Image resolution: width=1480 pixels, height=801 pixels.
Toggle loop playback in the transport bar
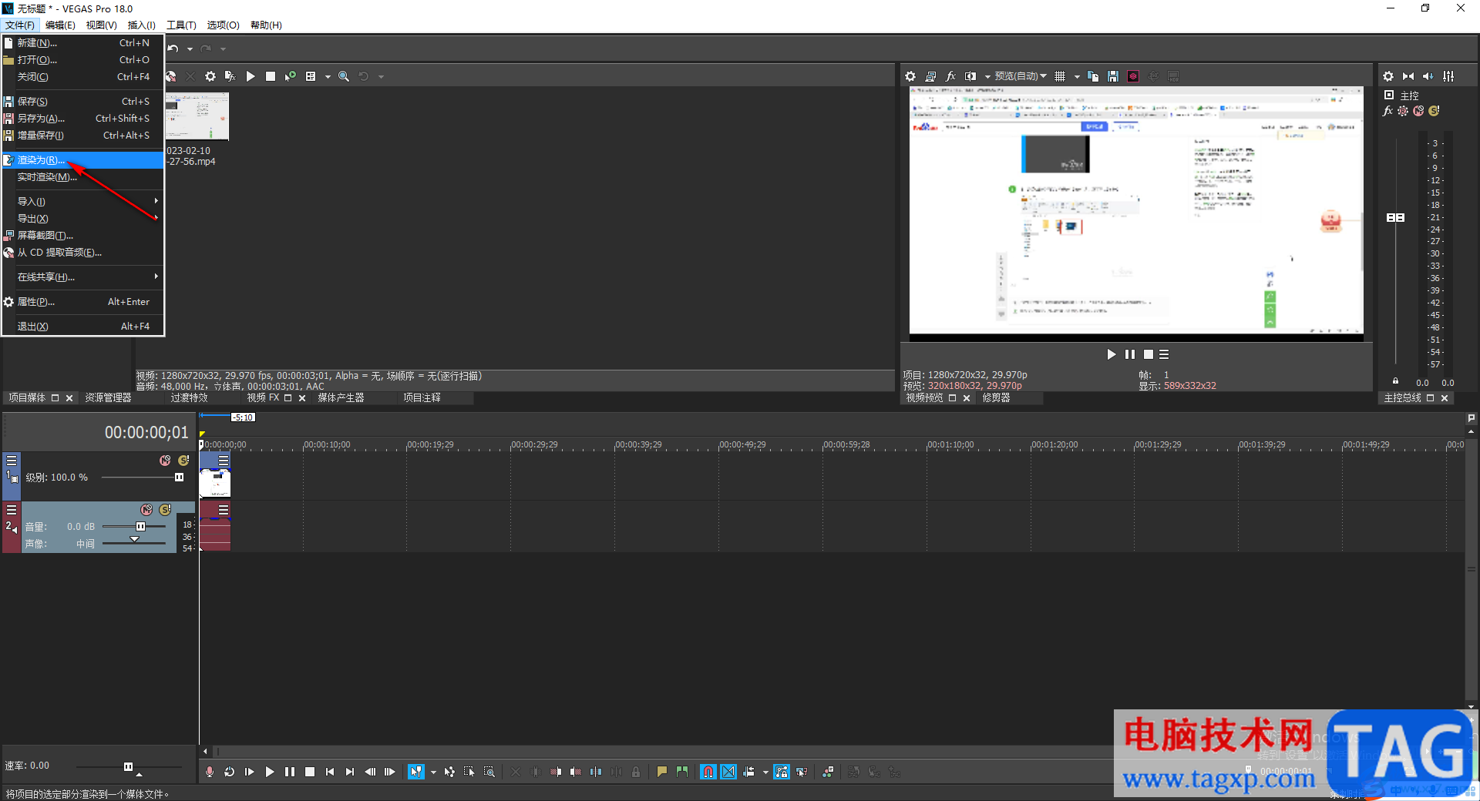click(x=229, y=772)
